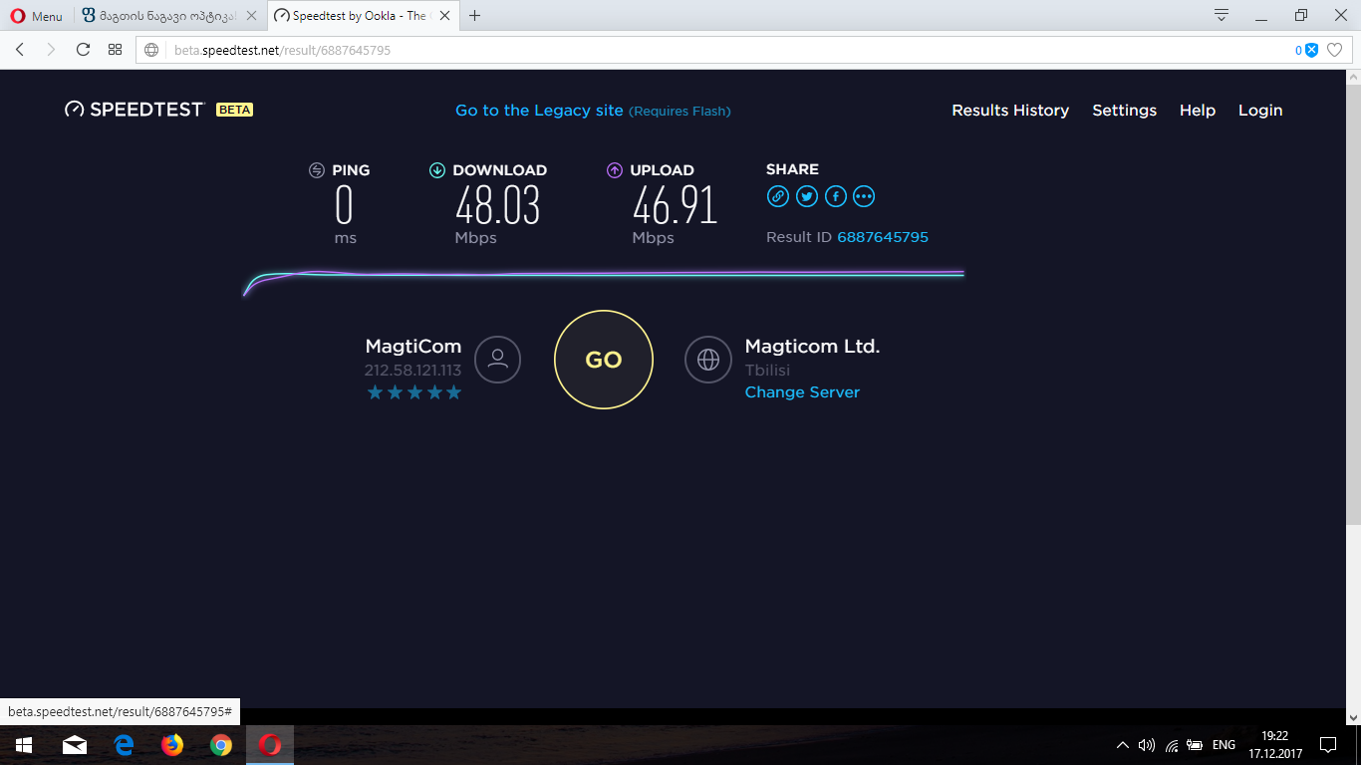
Task: Click the Magticom Ltd. server name
Action: (812, 347)
